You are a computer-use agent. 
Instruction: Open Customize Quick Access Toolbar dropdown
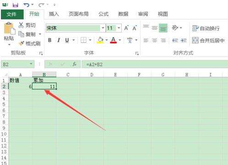click(54, 5)
